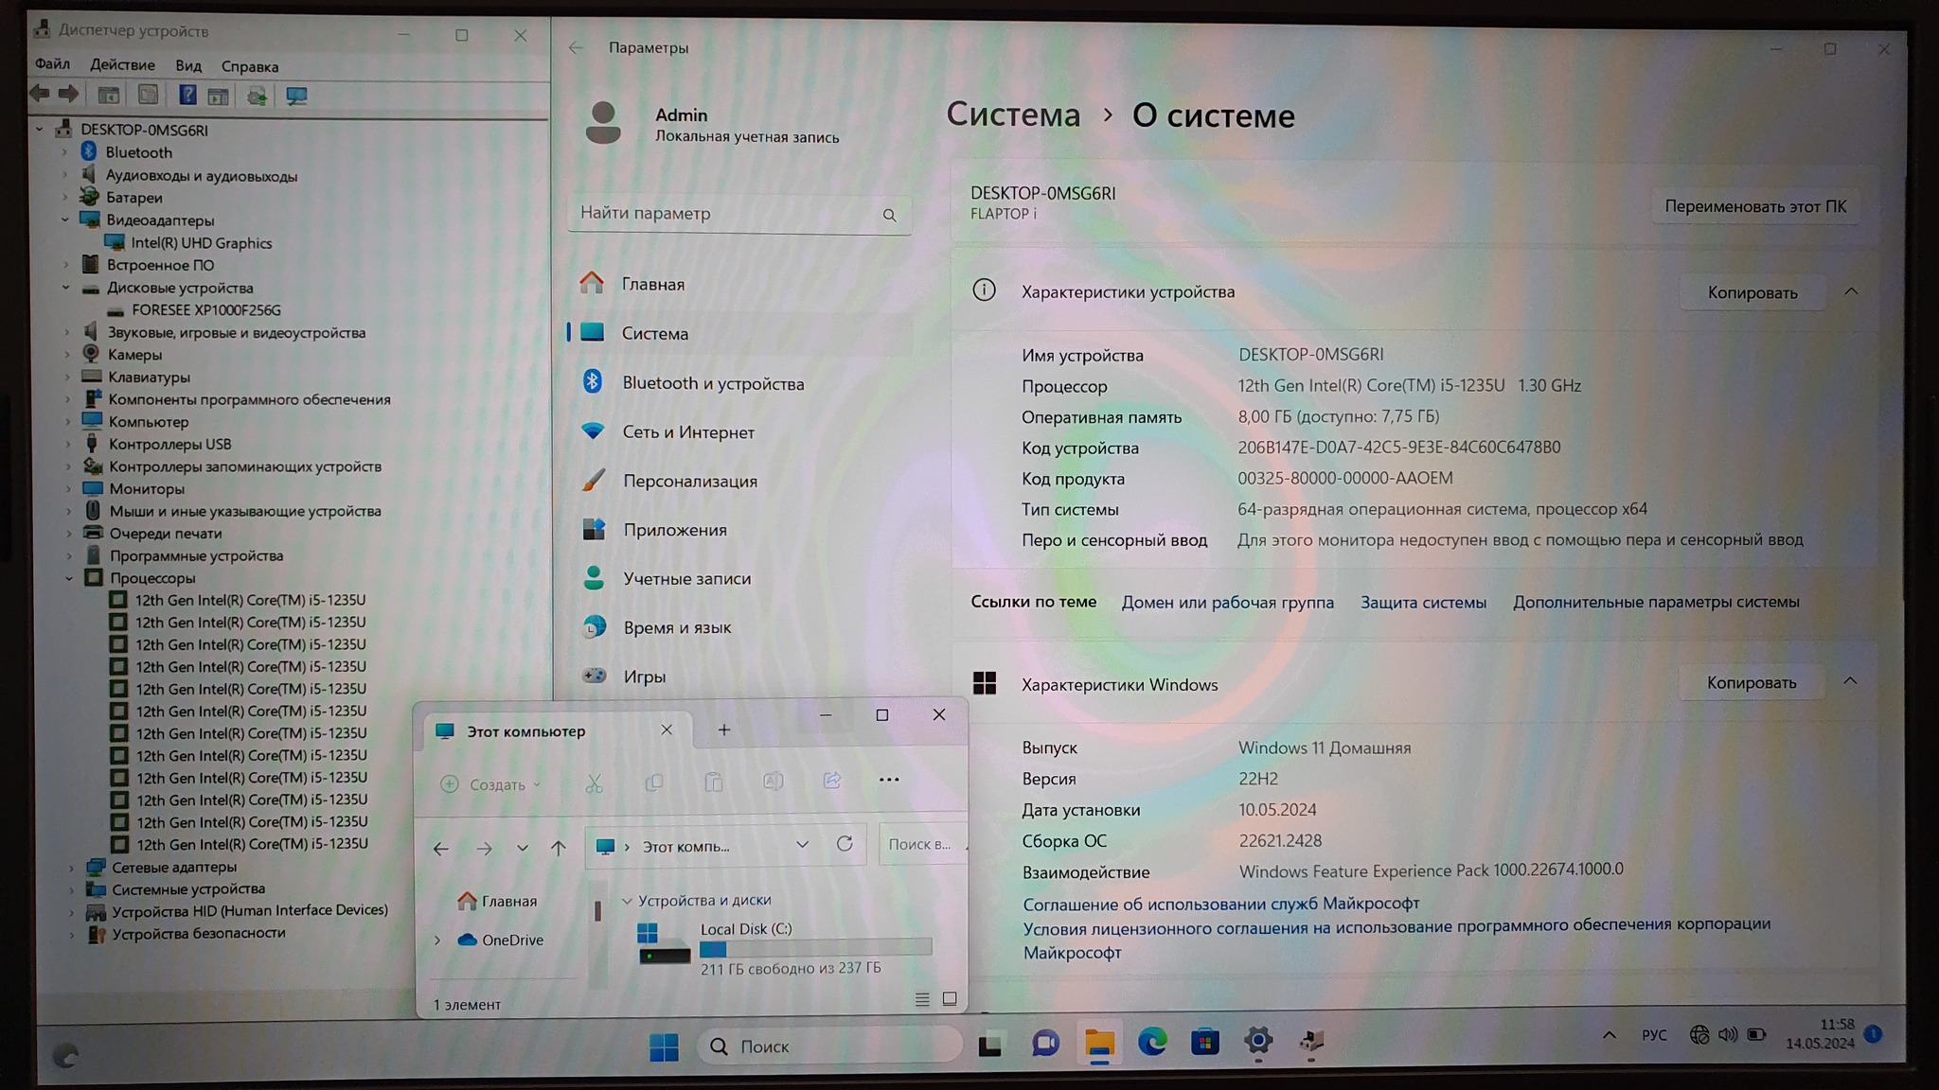Image resolution: width=1939 pixels, height=1090 pixels.
Task: Open Bluetooth and devices settings
Action: tap(712, 383)
